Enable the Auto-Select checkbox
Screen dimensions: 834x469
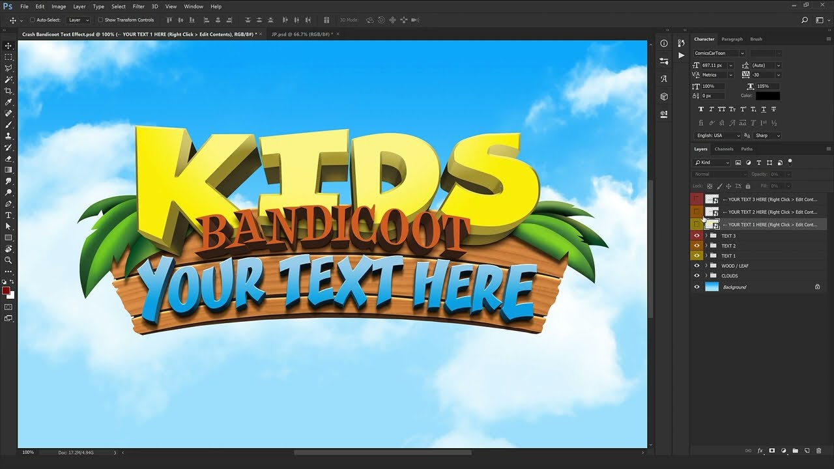[33, 20]
